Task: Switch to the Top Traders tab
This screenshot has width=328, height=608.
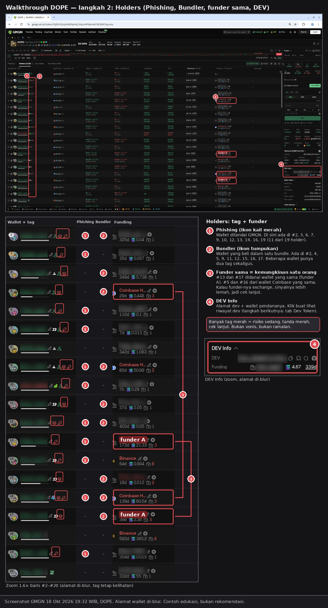Action: coord(39,63)
